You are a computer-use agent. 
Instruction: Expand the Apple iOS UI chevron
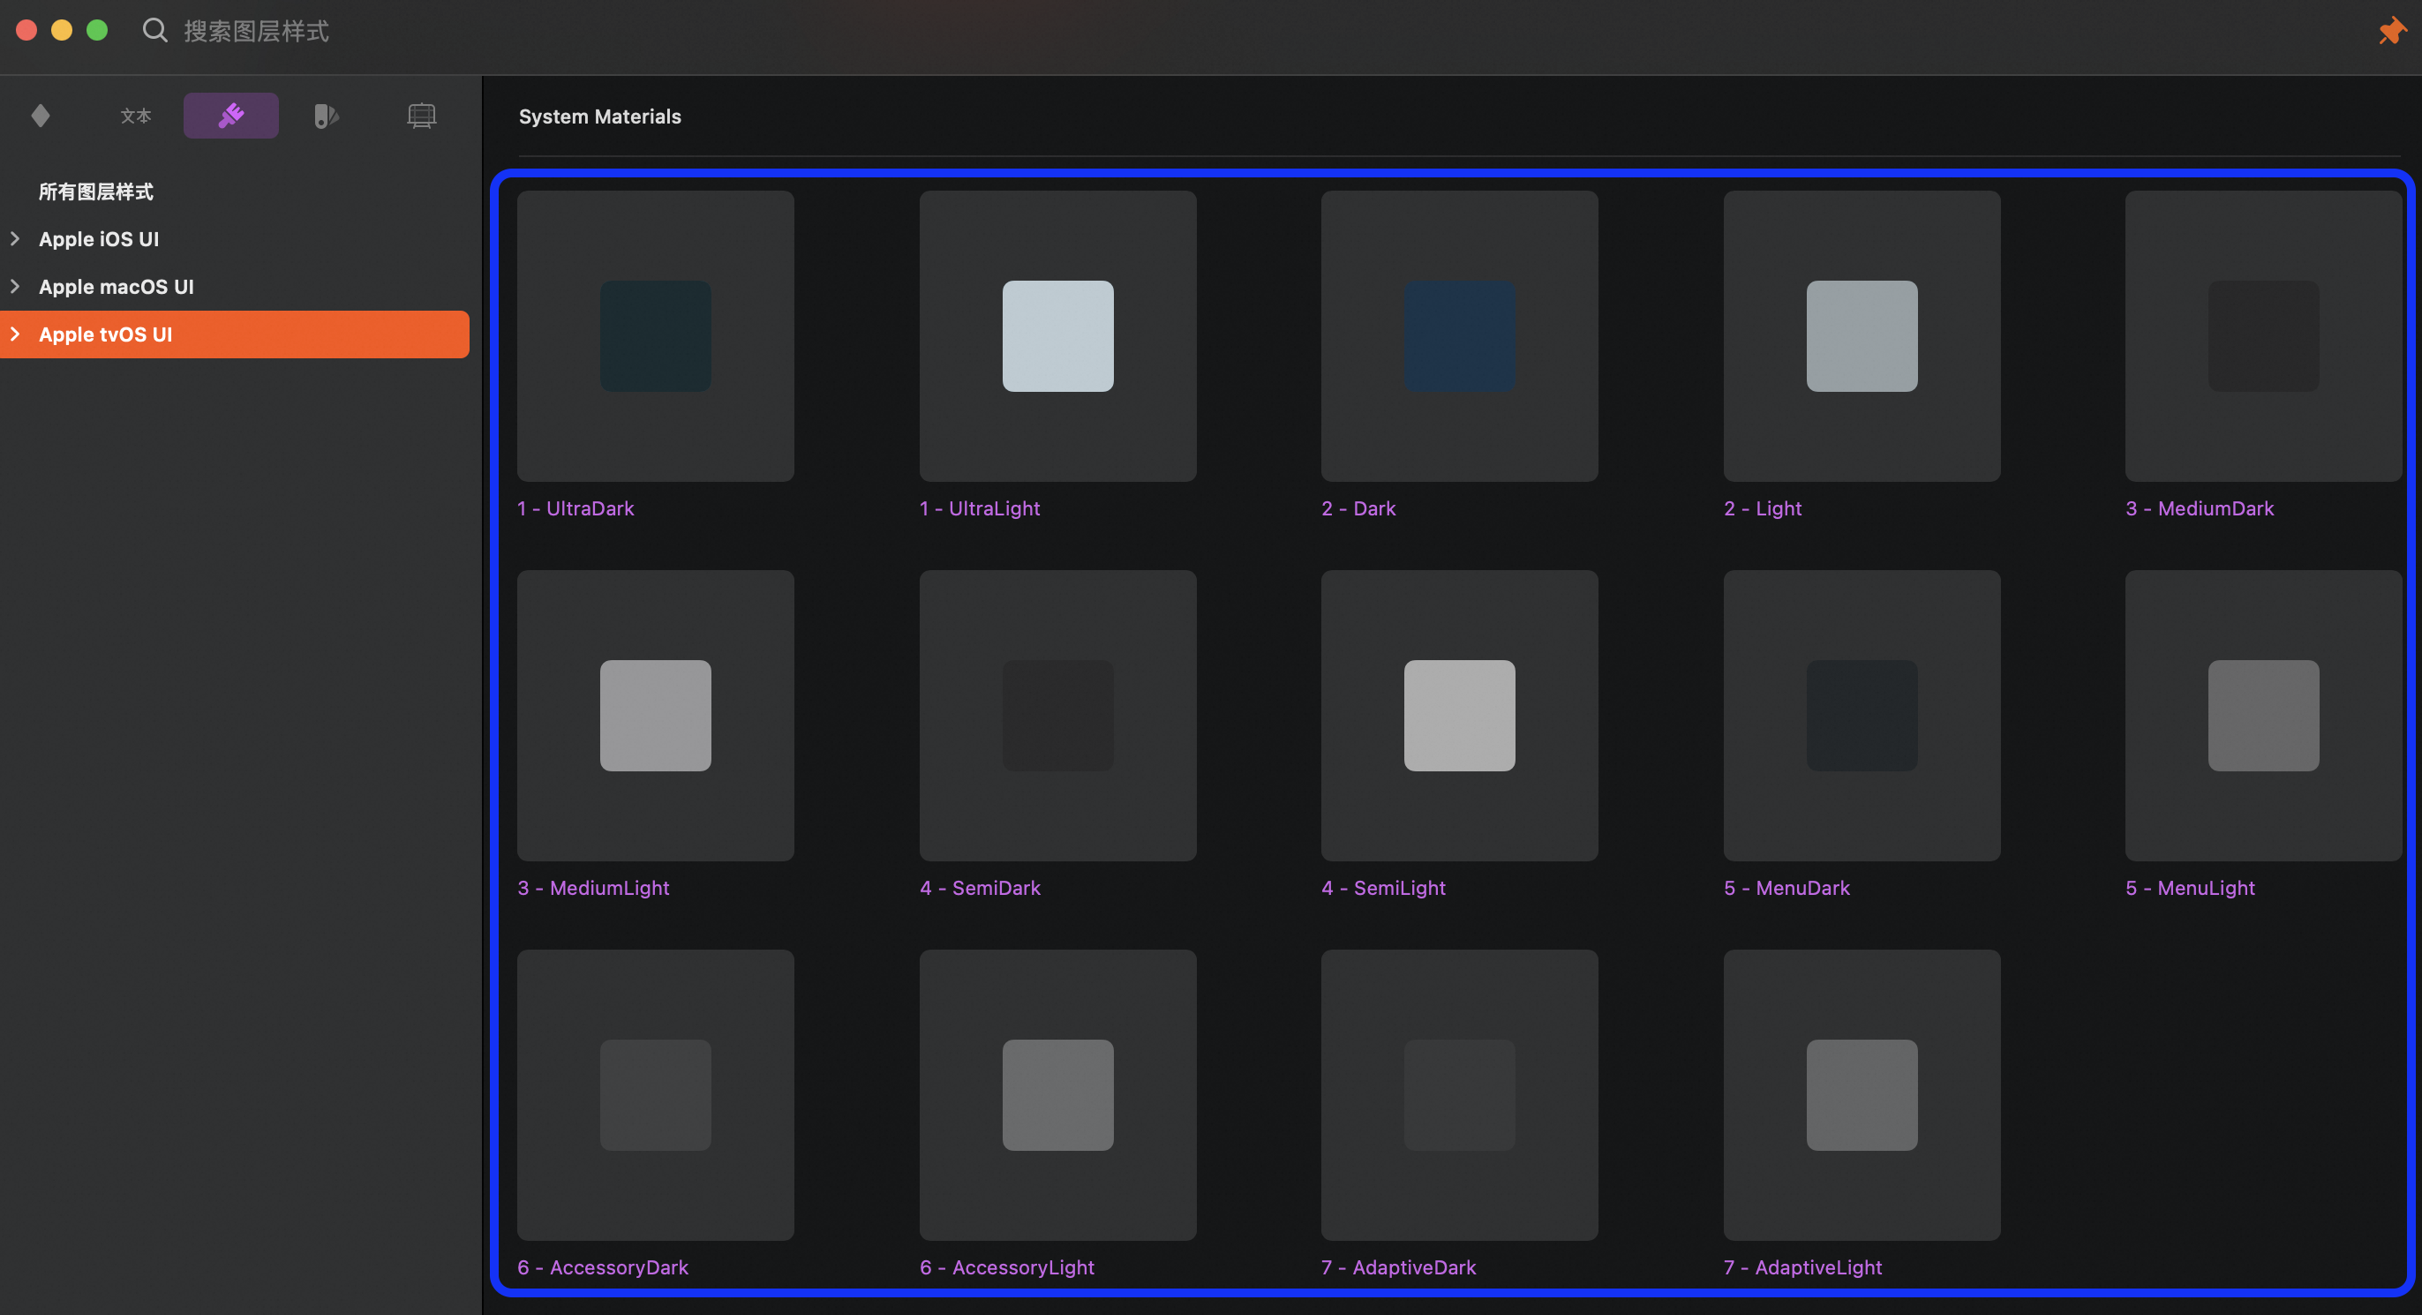pos(16,239)
